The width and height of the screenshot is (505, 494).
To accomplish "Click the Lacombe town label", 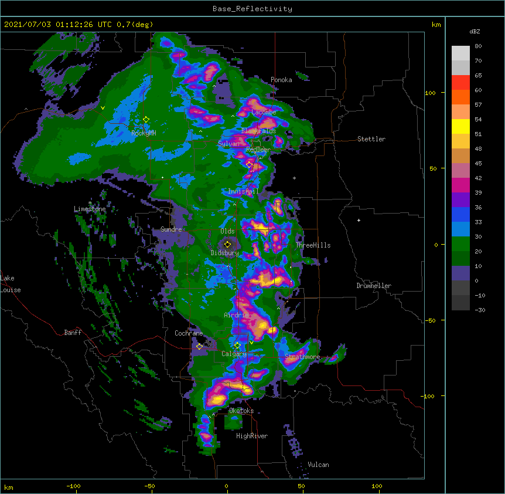I will [x=264, y=112].
